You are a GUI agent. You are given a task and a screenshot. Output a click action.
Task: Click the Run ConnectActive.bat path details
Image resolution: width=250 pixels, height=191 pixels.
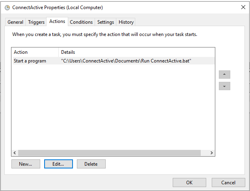point(126,61)
